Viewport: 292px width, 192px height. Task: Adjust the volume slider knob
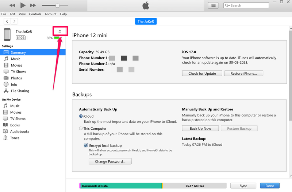tap(57, 5)
